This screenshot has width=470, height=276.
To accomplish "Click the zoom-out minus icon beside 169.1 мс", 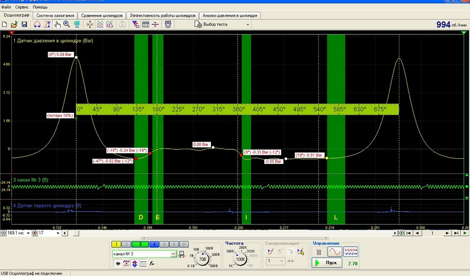I will (3, 233).
